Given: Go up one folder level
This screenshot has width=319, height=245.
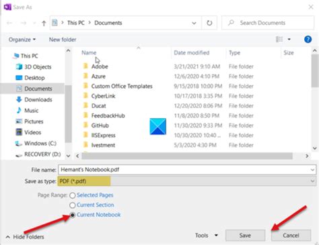Looking at the screenshot, I should [x=44, y=23].
